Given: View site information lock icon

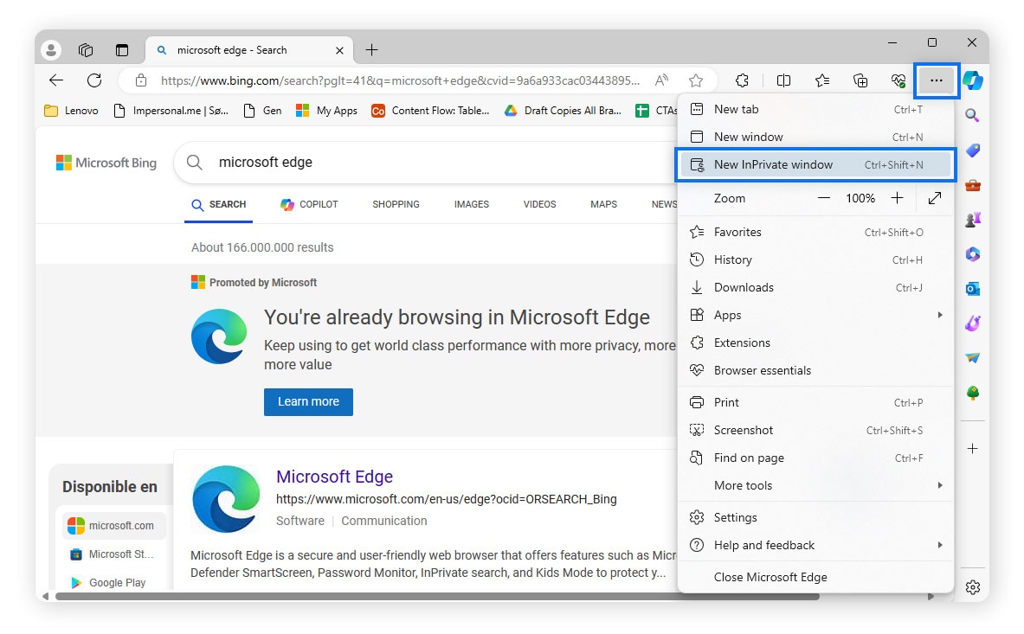Looking at the screenshot, I should pyautogui.click(x=140, y=80).
